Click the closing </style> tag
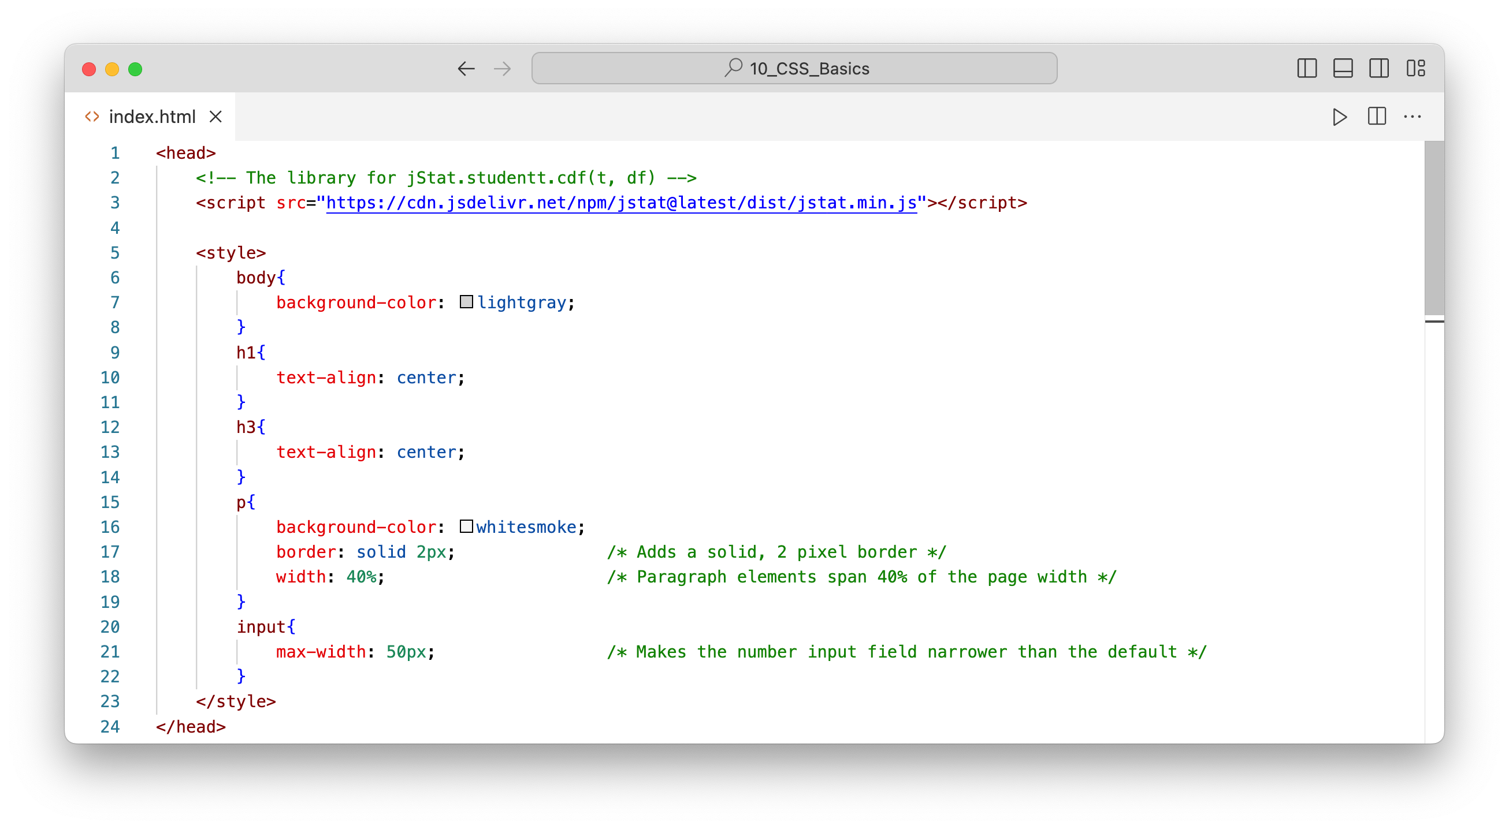 pos(236,701)
